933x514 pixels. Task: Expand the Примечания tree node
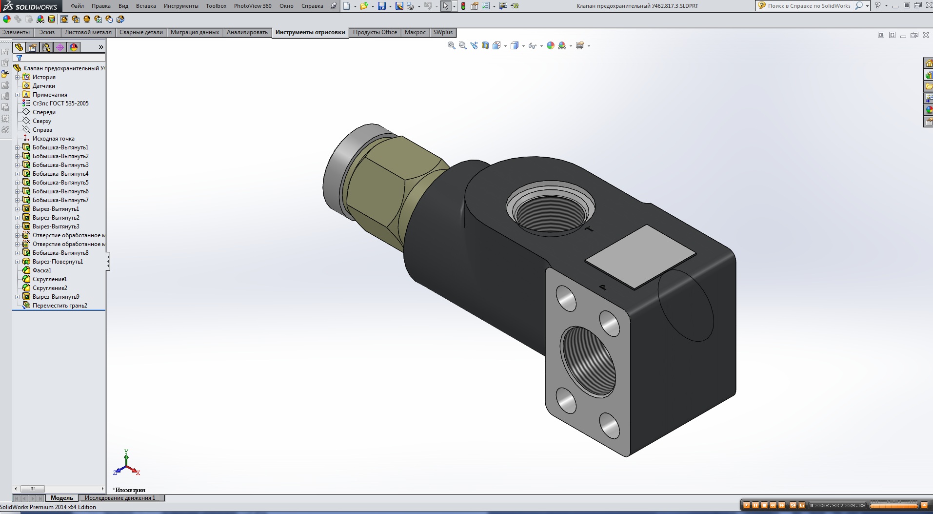18,95
